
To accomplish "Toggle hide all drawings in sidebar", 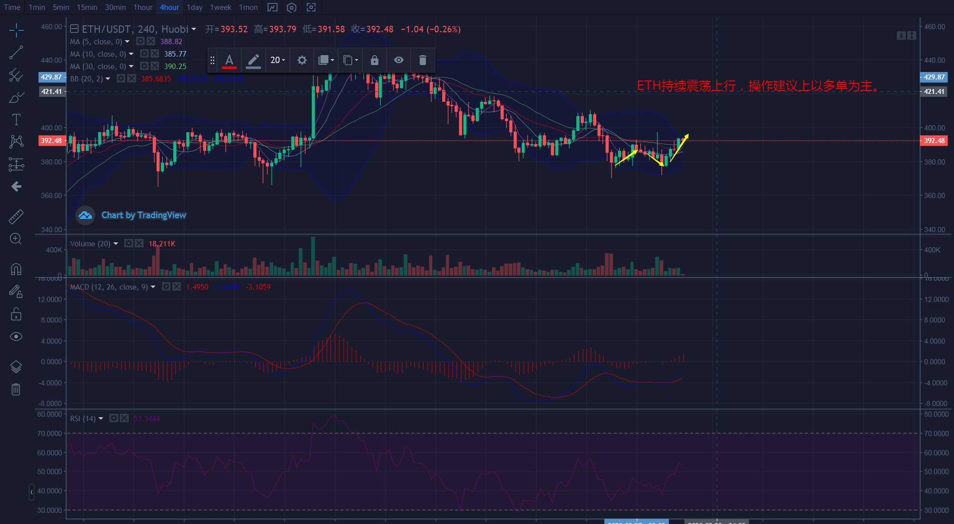I will click(16, 337).
